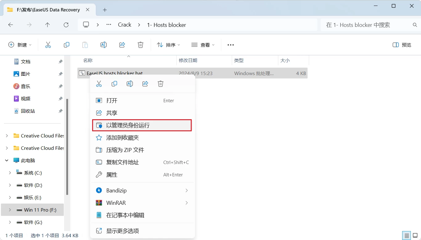Switch to the details view icon in the status bar

click(x=407, y=235)
